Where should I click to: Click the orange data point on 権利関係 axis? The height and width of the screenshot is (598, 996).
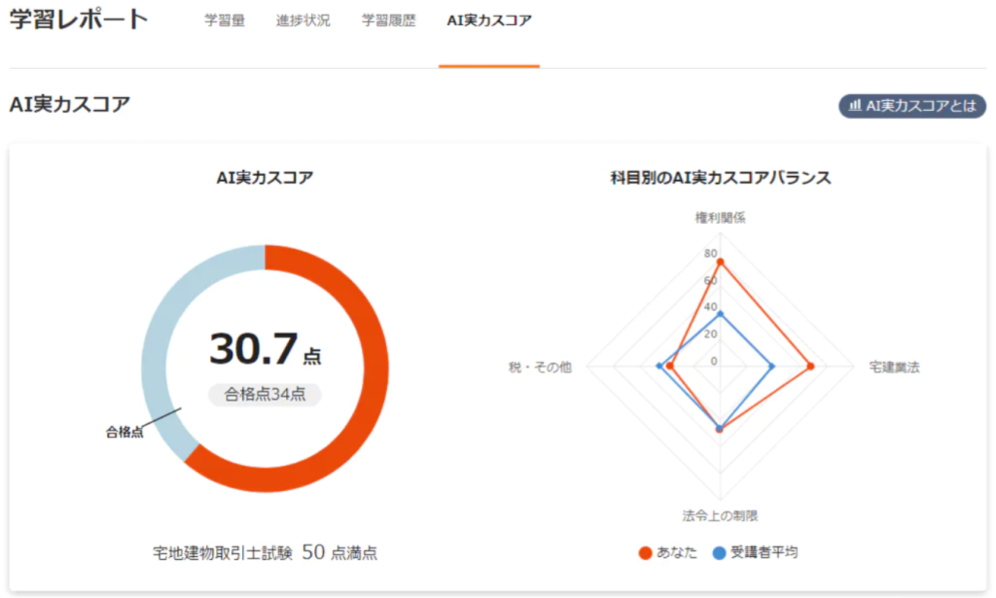[x=720, y=262]
